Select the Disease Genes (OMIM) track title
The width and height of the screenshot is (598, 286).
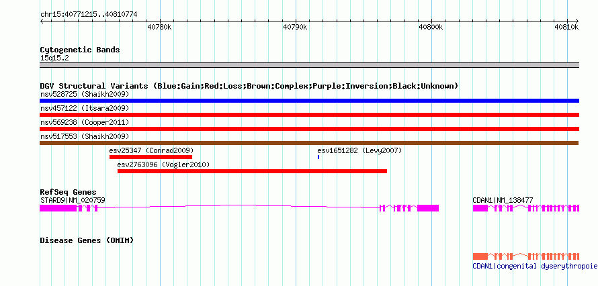(87, 240)
